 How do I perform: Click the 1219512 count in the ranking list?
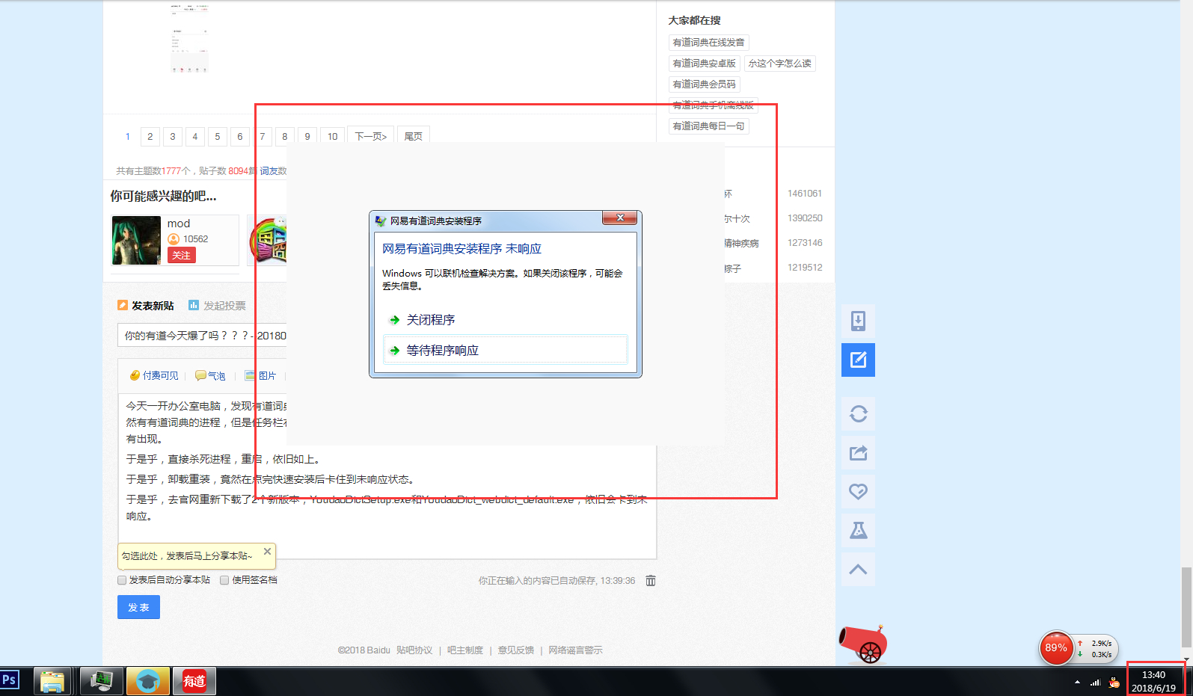[x=805, y=268]
